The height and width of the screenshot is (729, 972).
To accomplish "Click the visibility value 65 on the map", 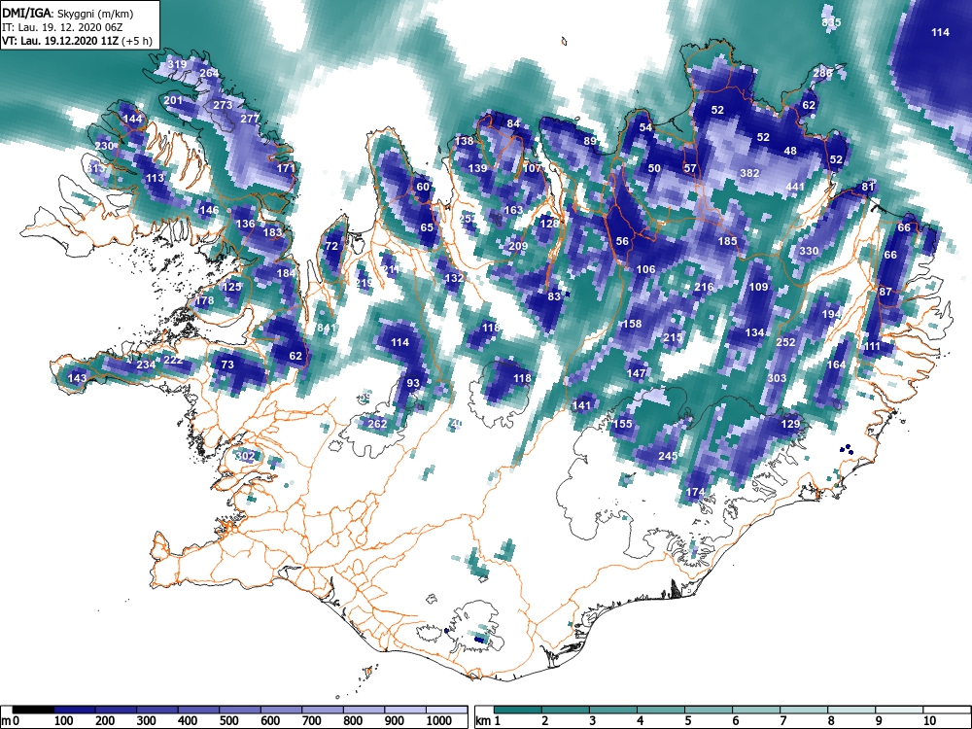I will 427,227.
